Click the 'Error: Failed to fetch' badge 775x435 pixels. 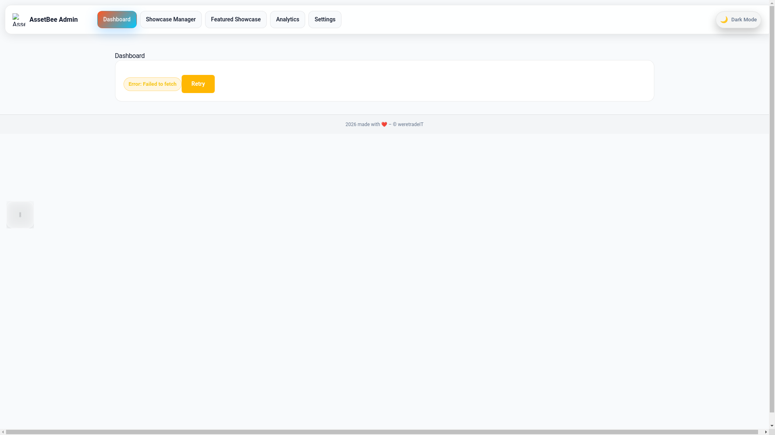pos(153,84)
